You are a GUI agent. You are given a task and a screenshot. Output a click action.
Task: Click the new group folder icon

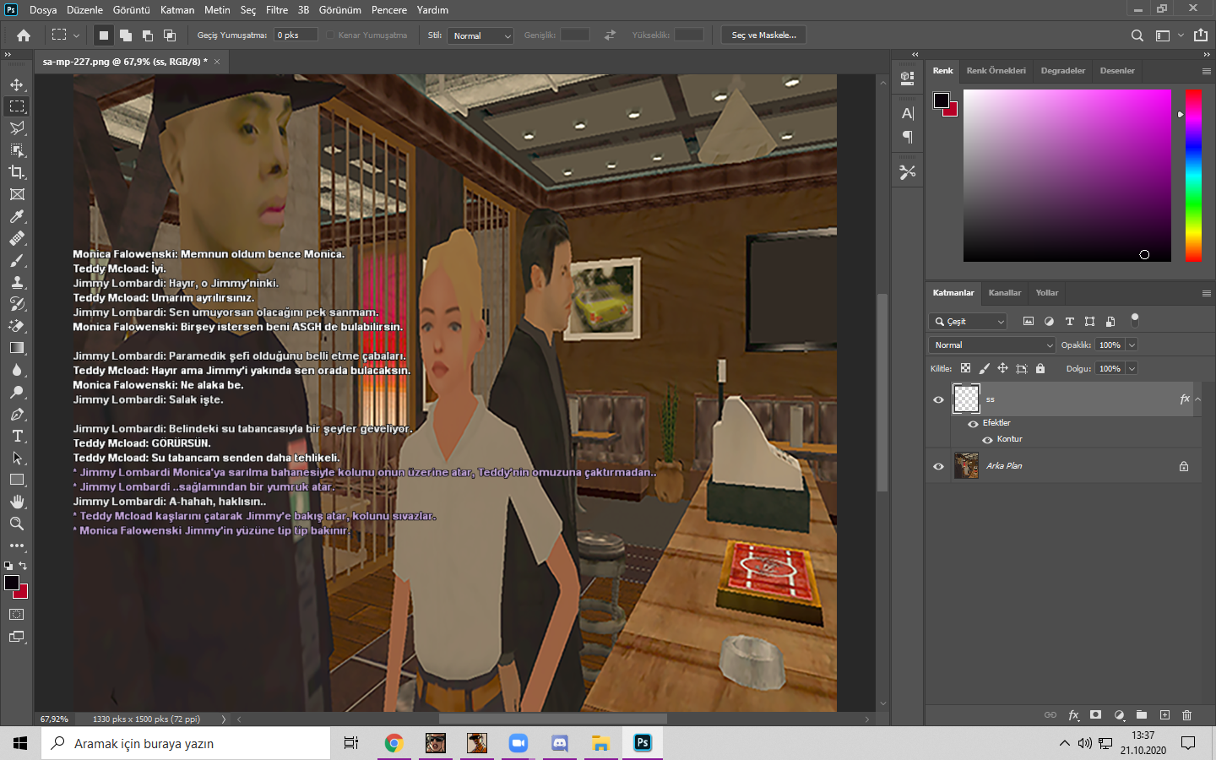[x=1142, y=715]
